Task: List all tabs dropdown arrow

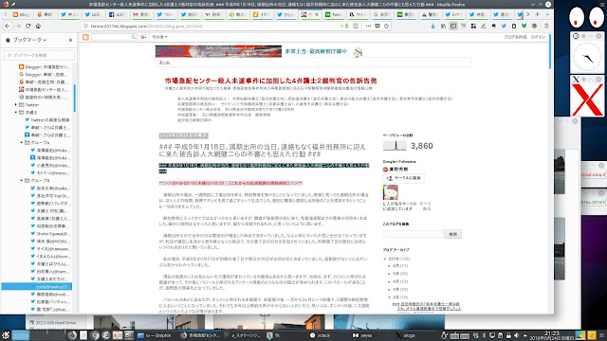Action: [x=547, y=14]
